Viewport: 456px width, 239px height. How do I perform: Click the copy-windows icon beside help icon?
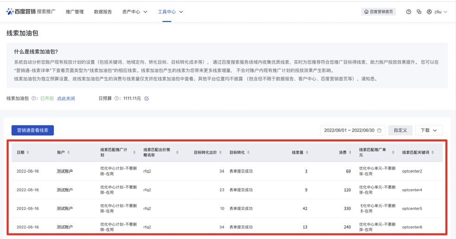419,12
